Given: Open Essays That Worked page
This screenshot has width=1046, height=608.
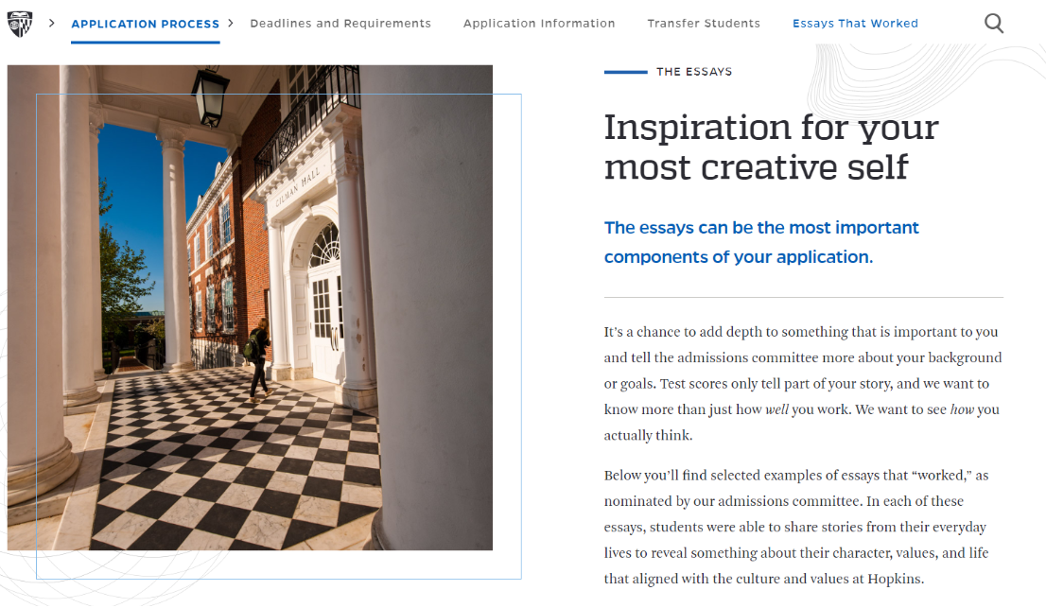Looking at the screenshot, I should pyautogui.click(x=855, y=24).
